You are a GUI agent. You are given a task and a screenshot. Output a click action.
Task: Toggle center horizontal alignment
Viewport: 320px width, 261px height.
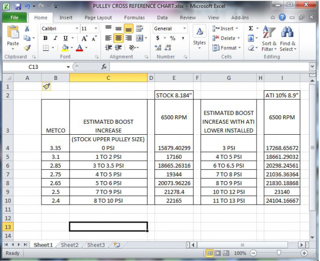(118, 38)
